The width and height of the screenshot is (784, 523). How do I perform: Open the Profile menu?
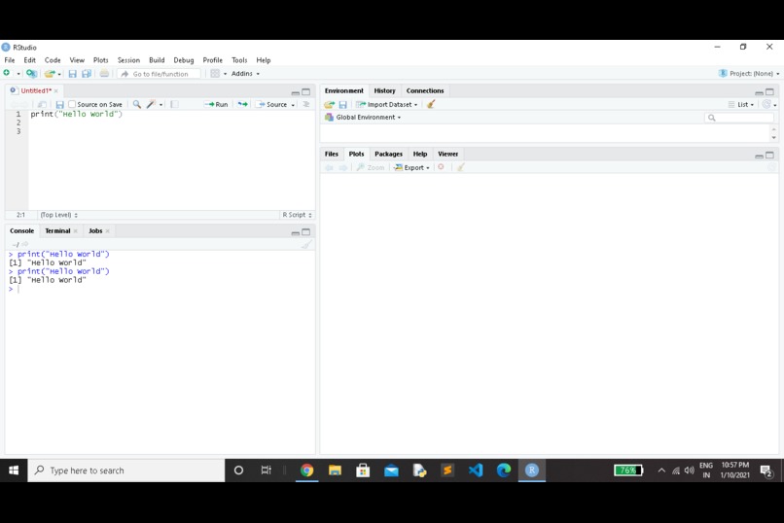(x=212, y=60)
